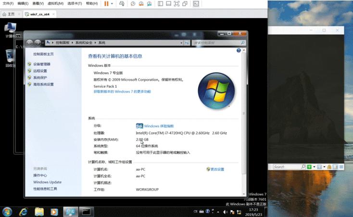Click the take snapshot clock icon
Image resolution: width=353 pixels, height=217 pixels.
pos(133,3)
